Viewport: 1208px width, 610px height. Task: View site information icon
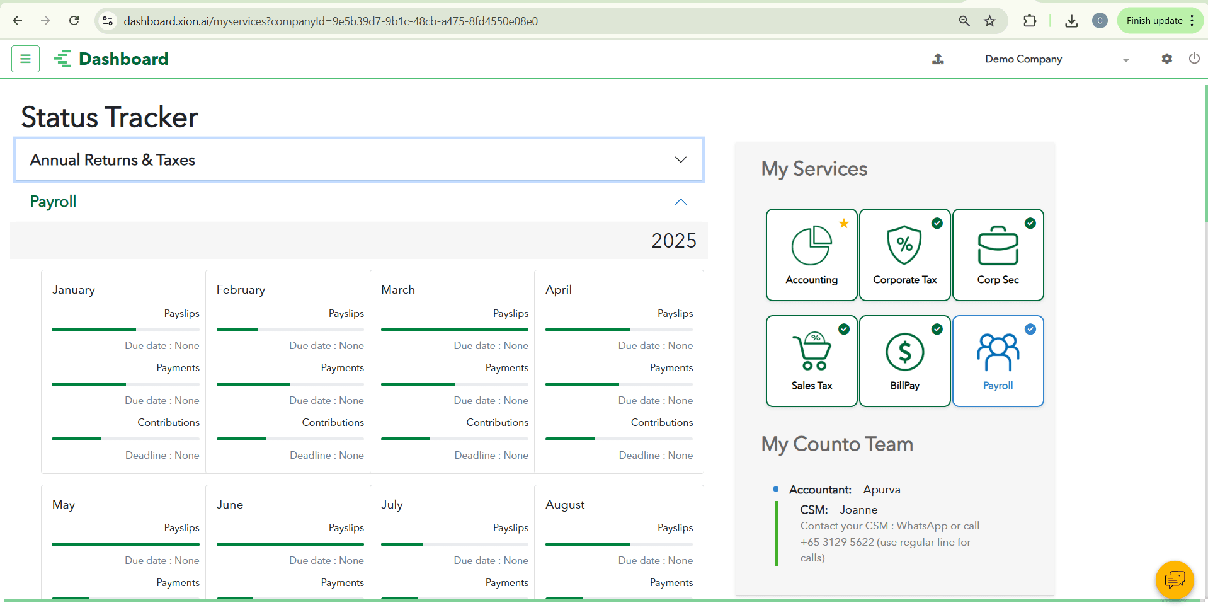click(x=108, y=21)
